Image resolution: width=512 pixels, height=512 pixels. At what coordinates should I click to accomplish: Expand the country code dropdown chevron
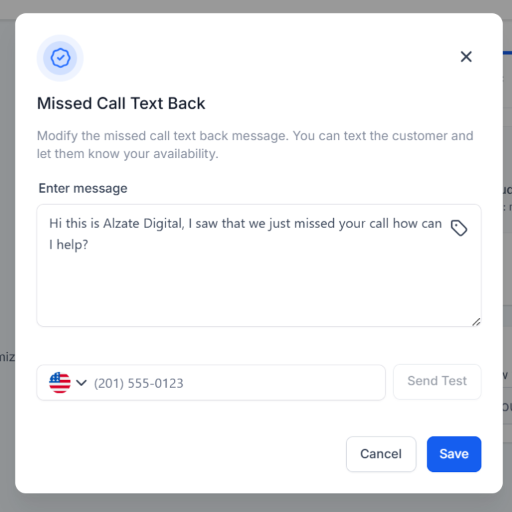81,383
